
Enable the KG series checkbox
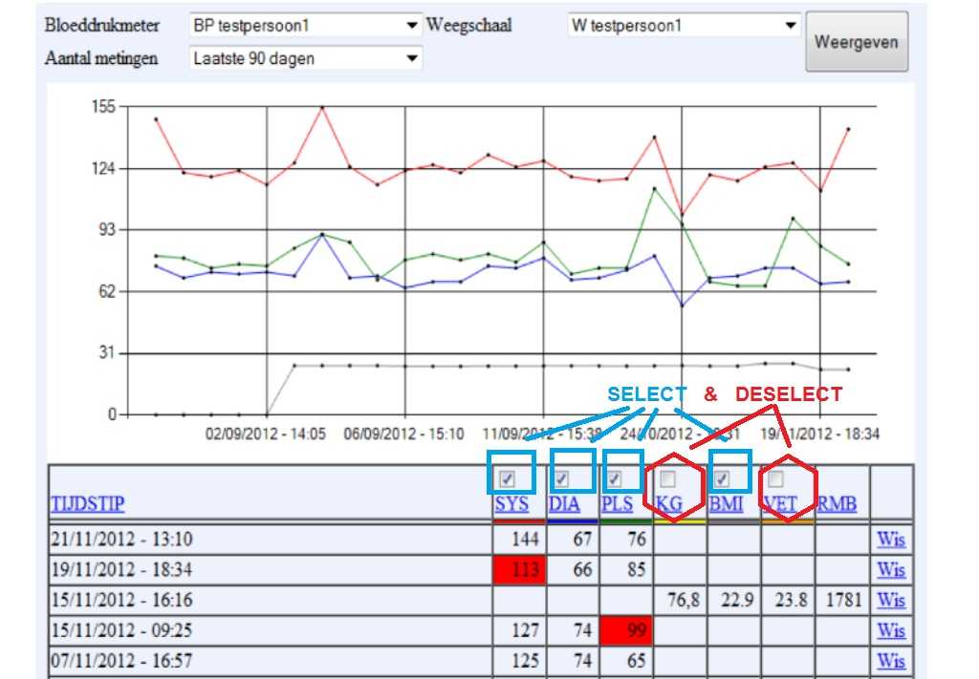click(668, 478)
